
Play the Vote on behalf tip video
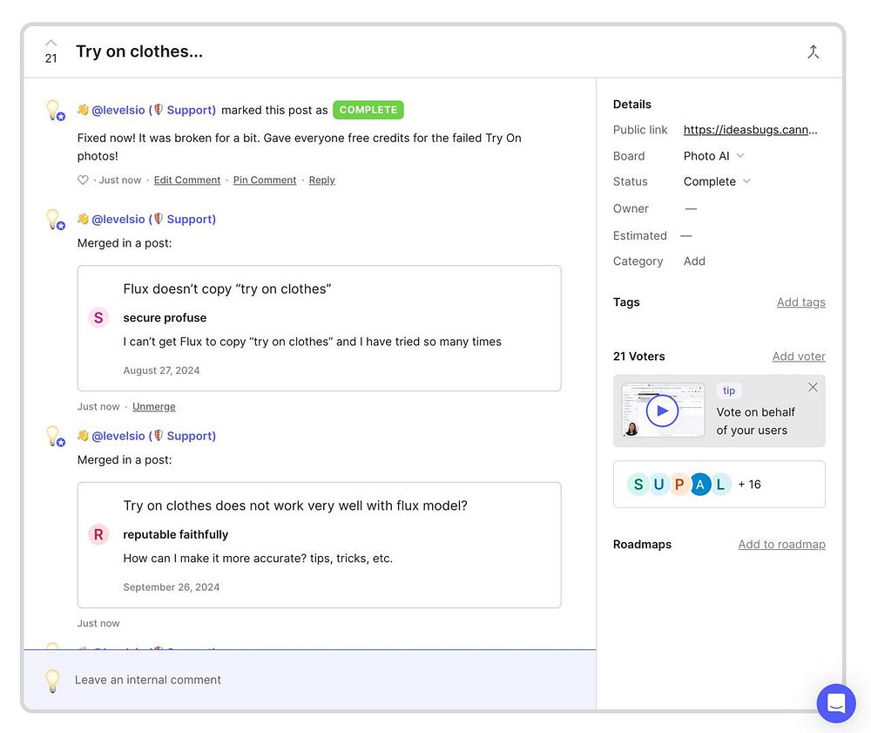click(x=662, y=411)
